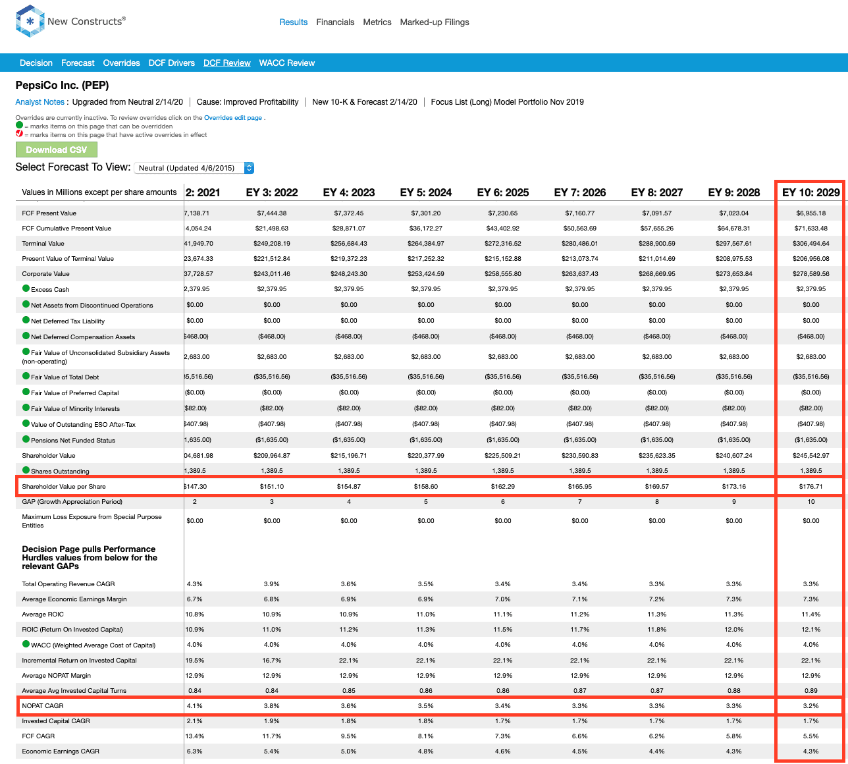Click Focus List (Long) Model Portfolio note
This screenshot has height=764, width=848.
click(508, 102)
